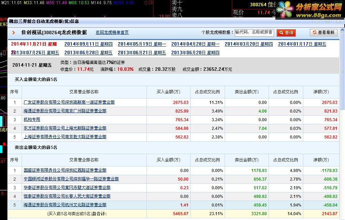Focus the 输代码、名称或拼音 search field
This screenshot has height=220, width=345.
254,32
